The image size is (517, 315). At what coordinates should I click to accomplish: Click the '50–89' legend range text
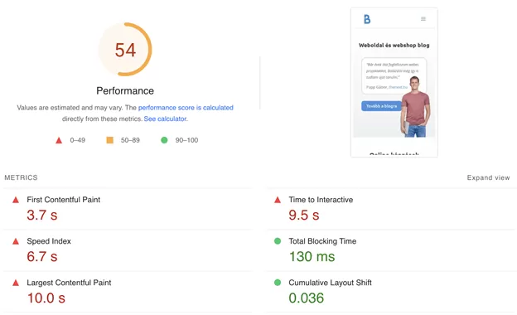(130, 140)
